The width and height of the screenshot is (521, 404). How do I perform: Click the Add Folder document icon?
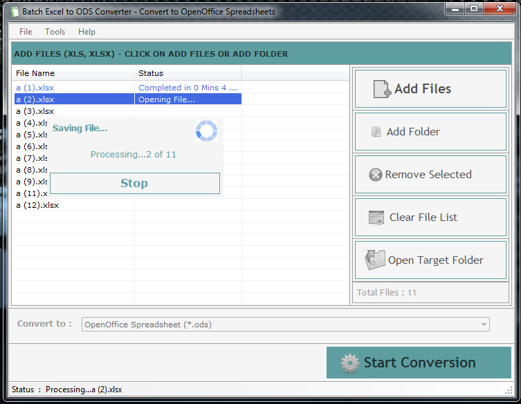click(x=376, y=132)
